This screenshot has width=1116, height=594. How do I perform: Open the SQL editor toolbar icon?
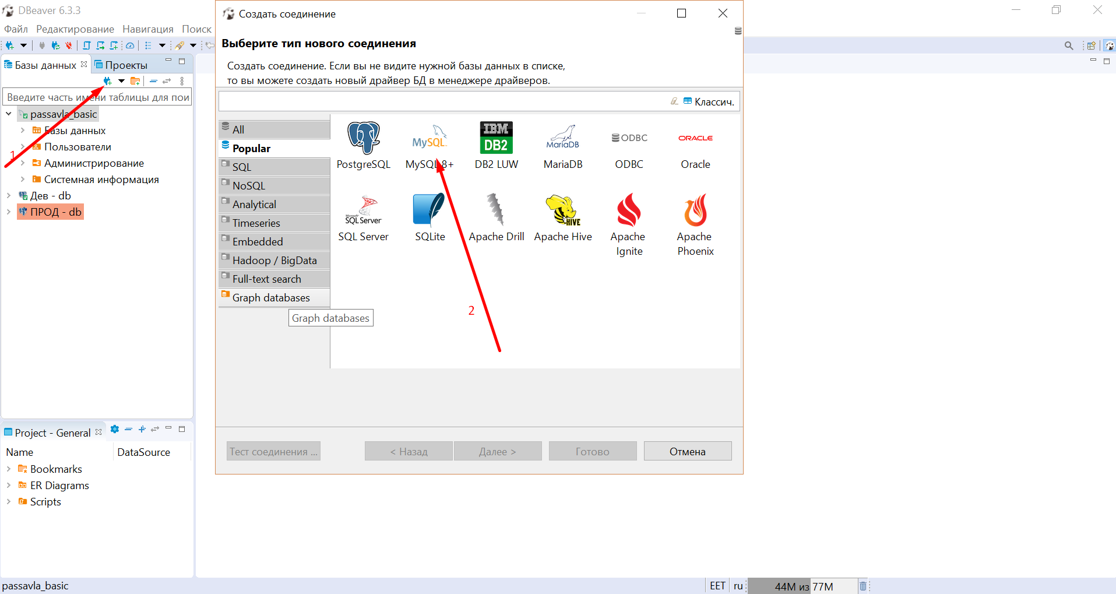(x=87, y=45)
